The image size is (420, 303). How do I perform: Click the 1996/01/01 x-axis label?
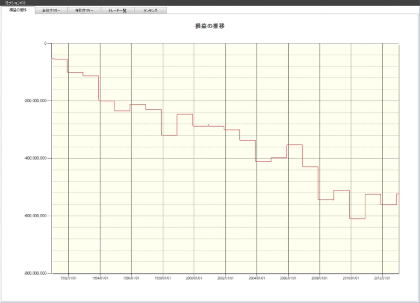[x=131, y=278]
